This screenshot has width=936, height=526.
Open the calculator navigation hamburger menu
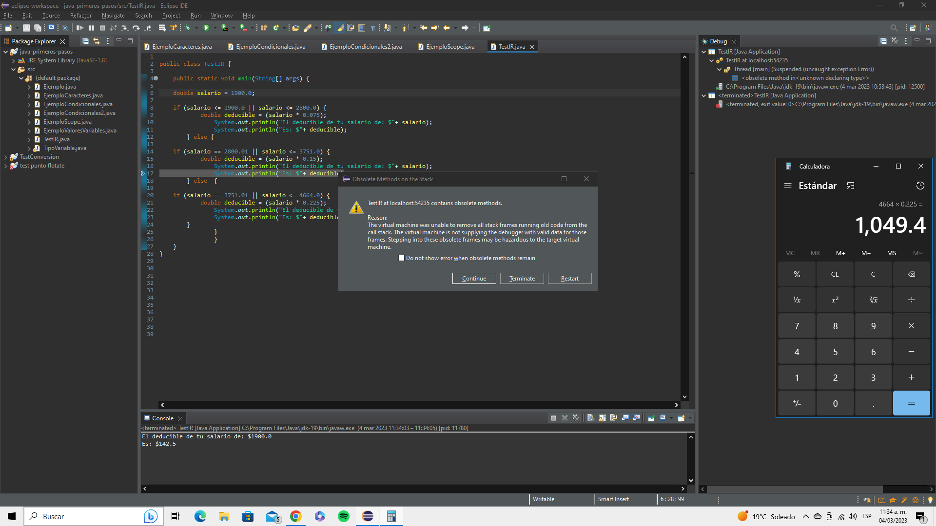787,186
